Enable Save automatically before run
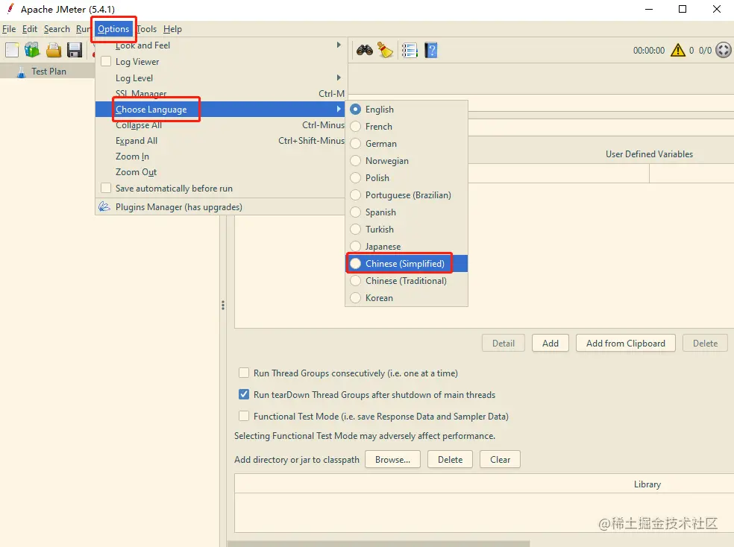Viewport: 734px width, 547px height. tap(106, 188)
